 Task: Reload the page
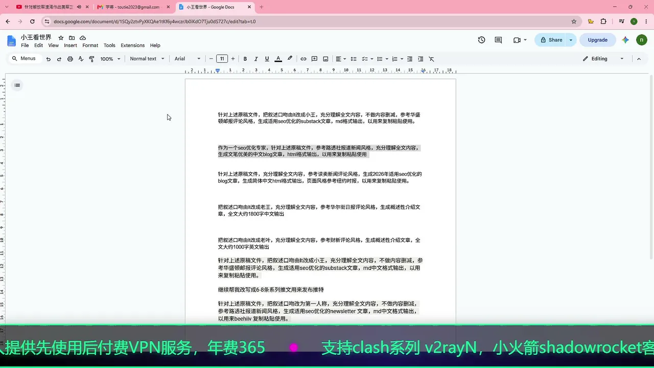pyautogui.click(x=32, y=21)
